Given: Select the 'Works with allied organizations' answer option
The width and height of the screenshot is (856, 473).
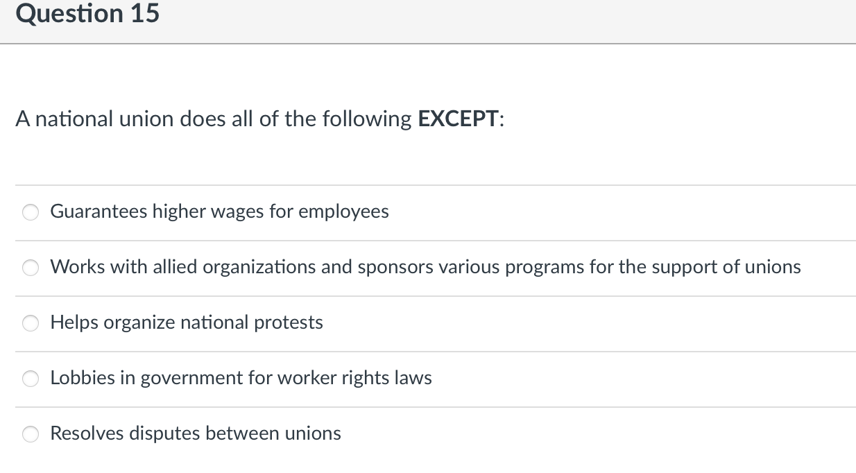Looking at the screenshot, I should pos(30,267).
